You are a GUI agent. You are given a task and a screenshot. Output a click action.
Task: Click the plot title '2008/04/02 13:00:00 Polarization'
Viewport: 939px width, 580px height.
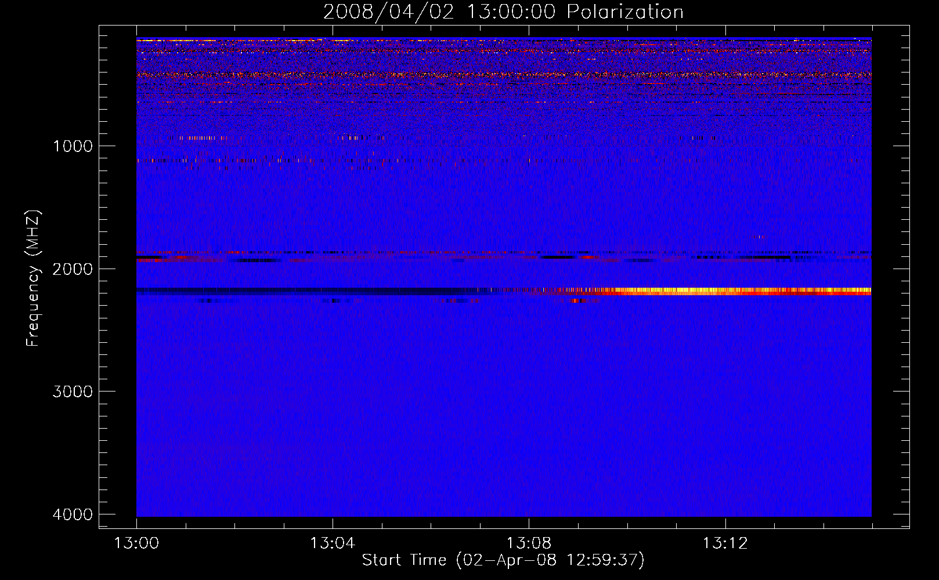tap(503, 12)
